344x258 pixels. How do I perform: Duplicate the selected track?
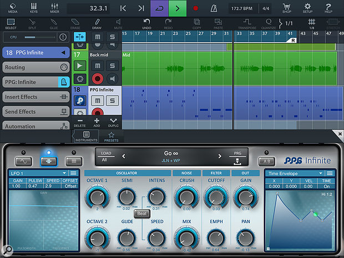(x=113, y=123)
